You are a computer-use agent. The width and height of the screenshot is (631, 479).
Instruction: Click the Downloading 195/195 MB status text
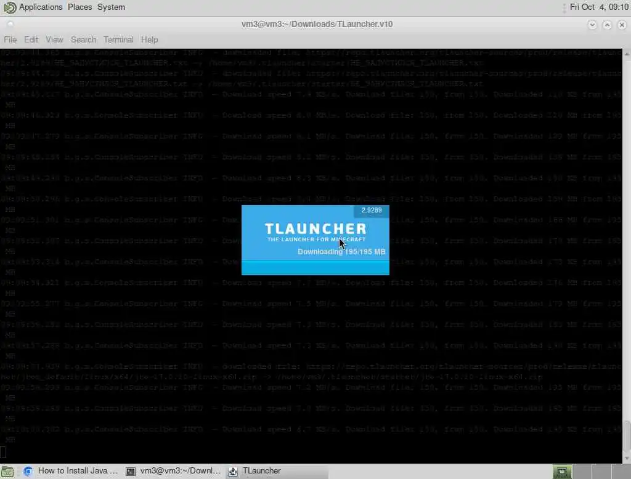click(x=341, y=252)
